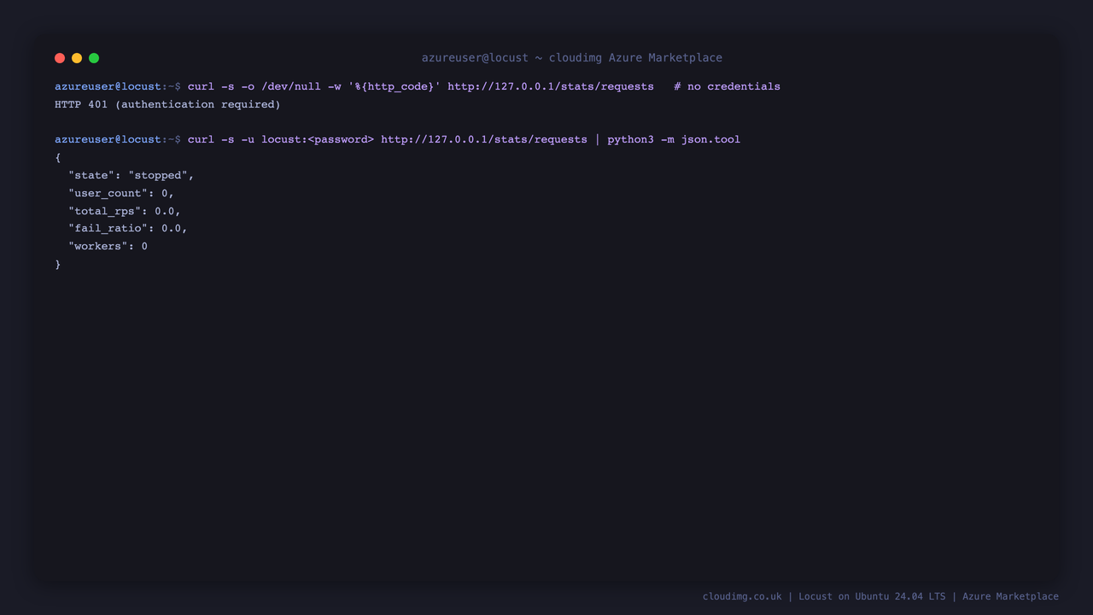Click the red close window dot
The image size is (1093, 615).
click(x=60, y=58)
